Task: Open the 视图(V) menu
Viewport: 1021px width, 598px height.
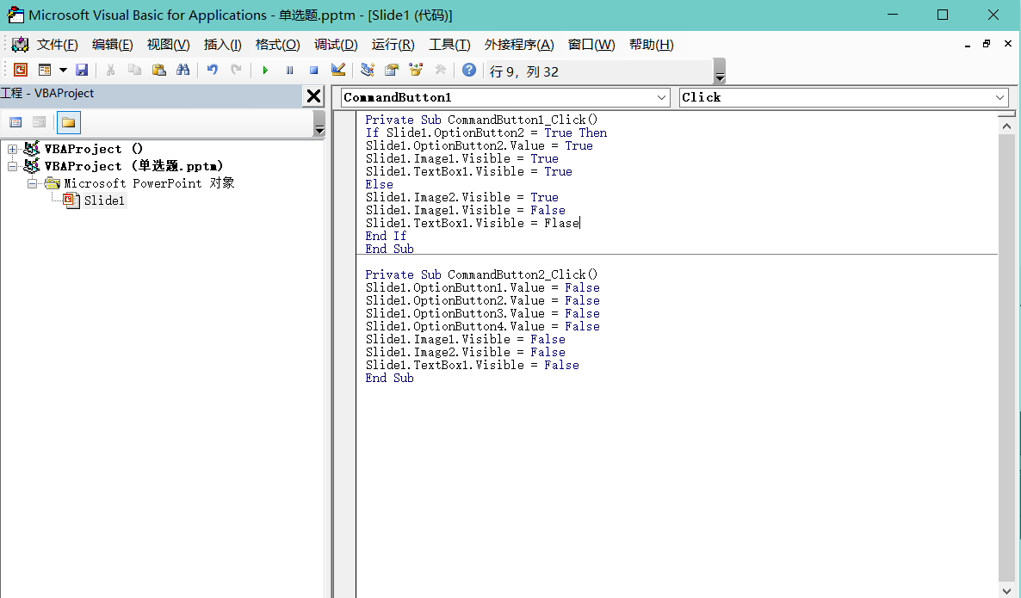Action: (168, 44)
